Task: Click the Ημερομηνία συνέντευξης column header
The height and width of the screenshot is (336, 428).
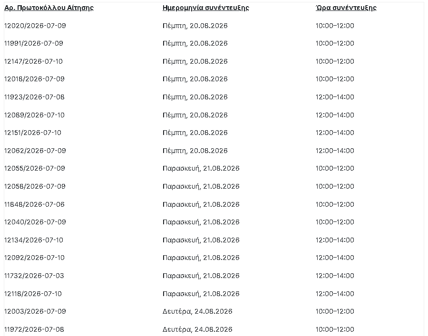Action: [x=206, y=8]
